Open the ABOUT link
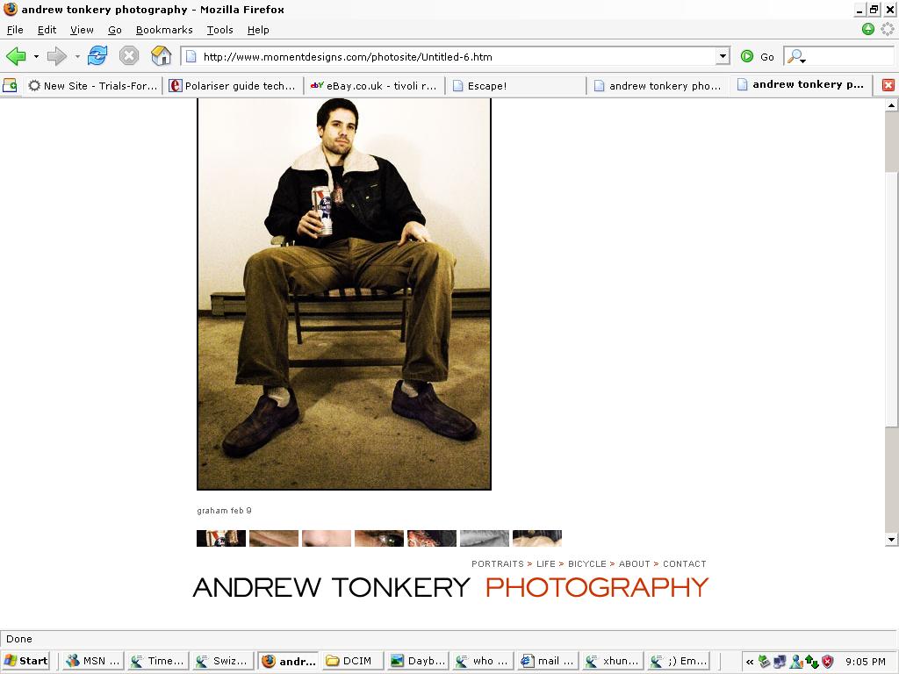 click(634, 564)
